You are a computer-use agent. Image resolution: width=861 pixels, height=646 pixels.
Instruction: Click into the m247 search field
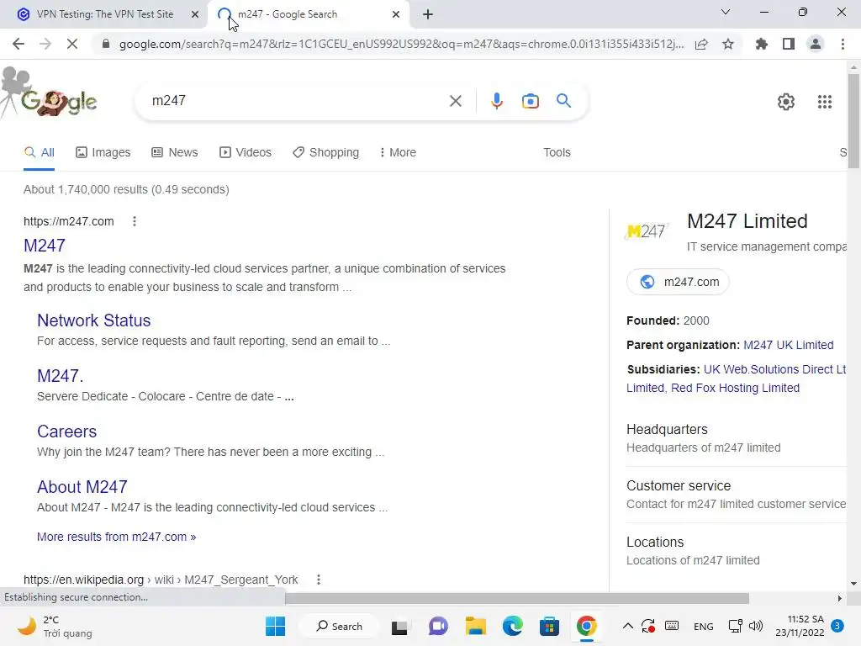(x=297, y=101)
